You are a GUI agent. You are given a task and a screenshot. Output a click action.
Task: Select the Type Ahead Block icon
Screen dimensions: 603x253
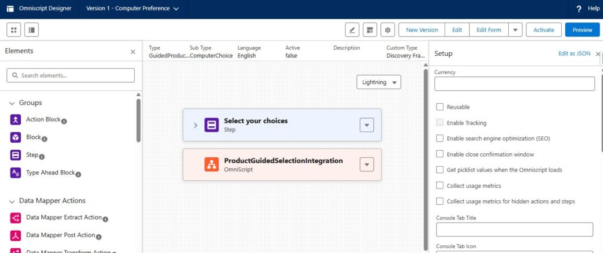tap(15, 173)
